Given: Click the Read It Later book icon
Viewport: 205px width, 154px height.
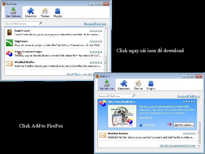Looking at the screenshot, I should click(x=9, y=32).
